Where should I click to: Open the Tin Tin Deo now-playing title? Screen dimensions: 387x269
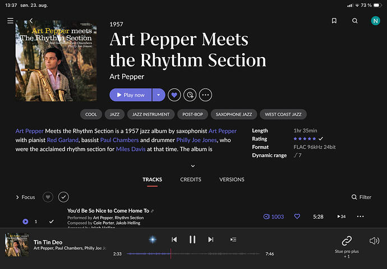click(48, 242)
